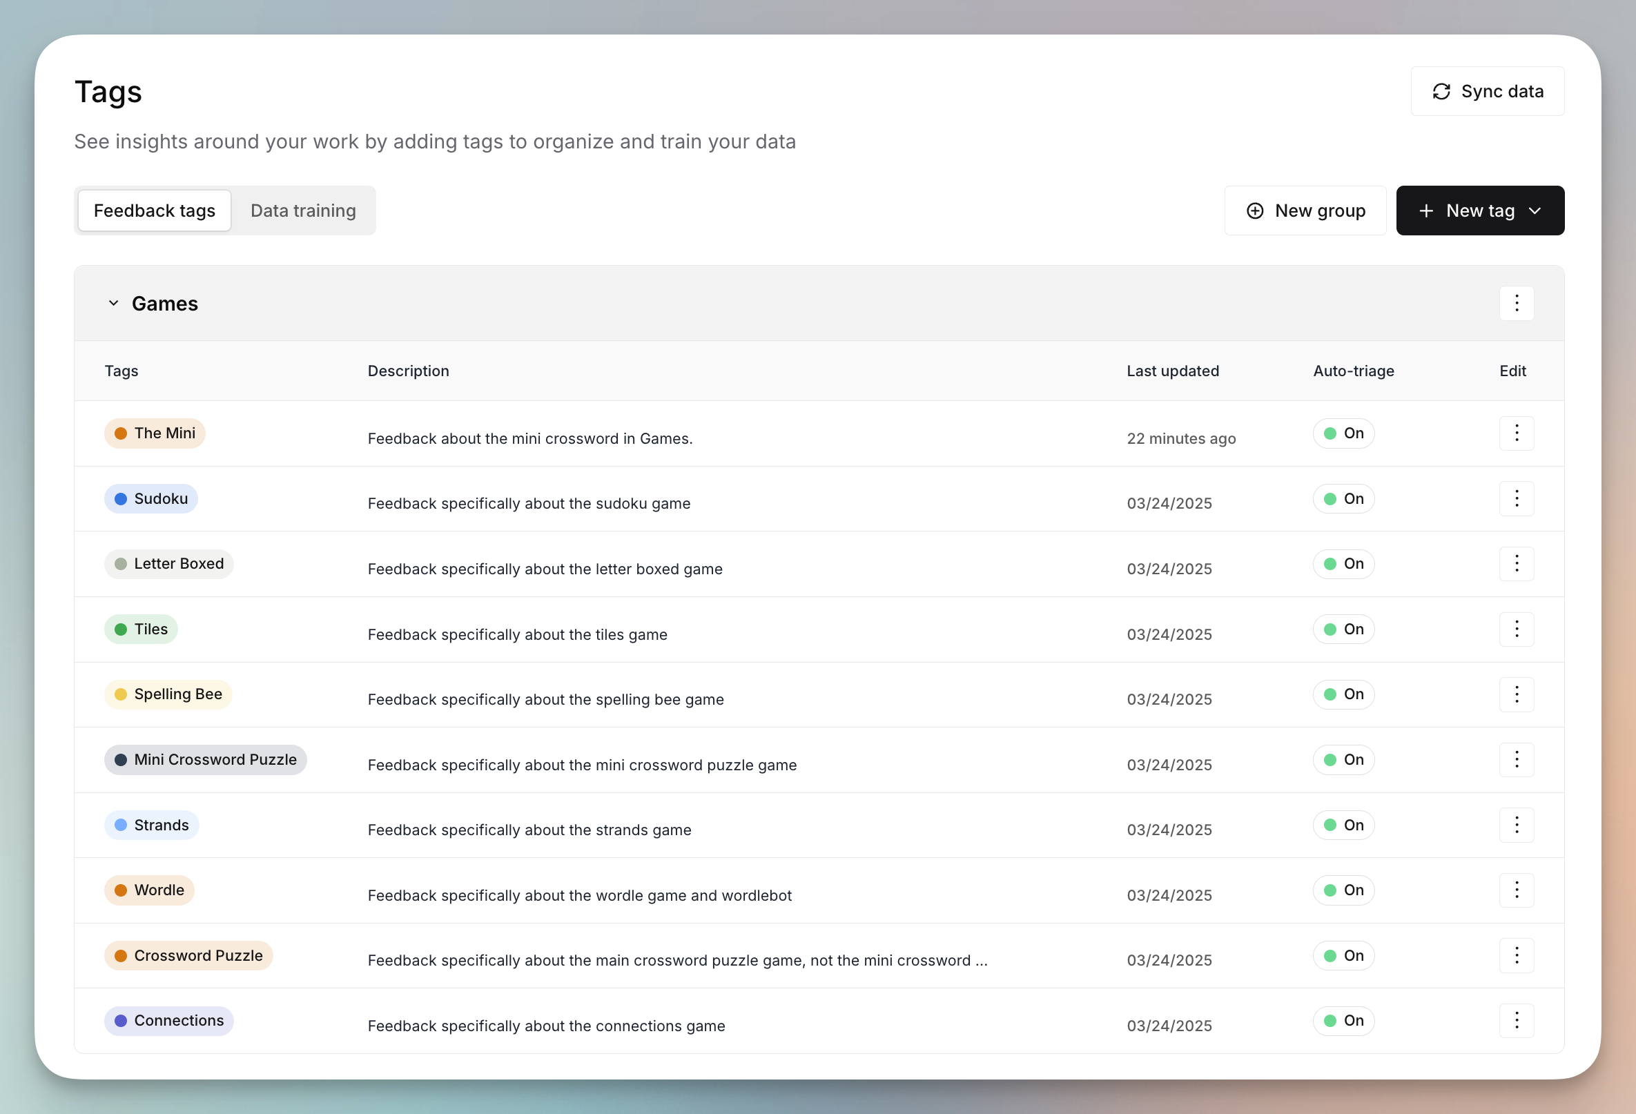Select the Strands tag chip
1636x1114 pixels.
point(151,825)
